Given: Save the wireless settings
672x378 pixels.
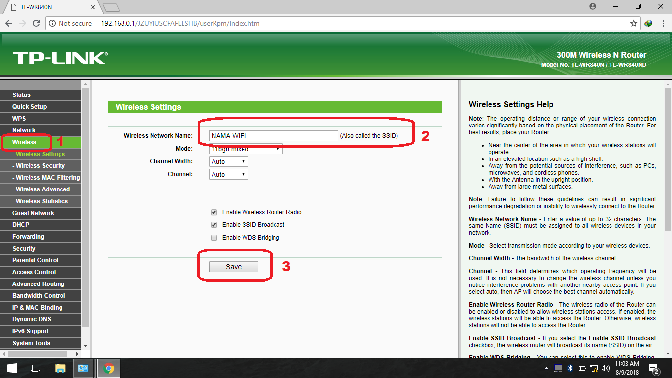Looking at the screenshot, I should tap(234, 267).
